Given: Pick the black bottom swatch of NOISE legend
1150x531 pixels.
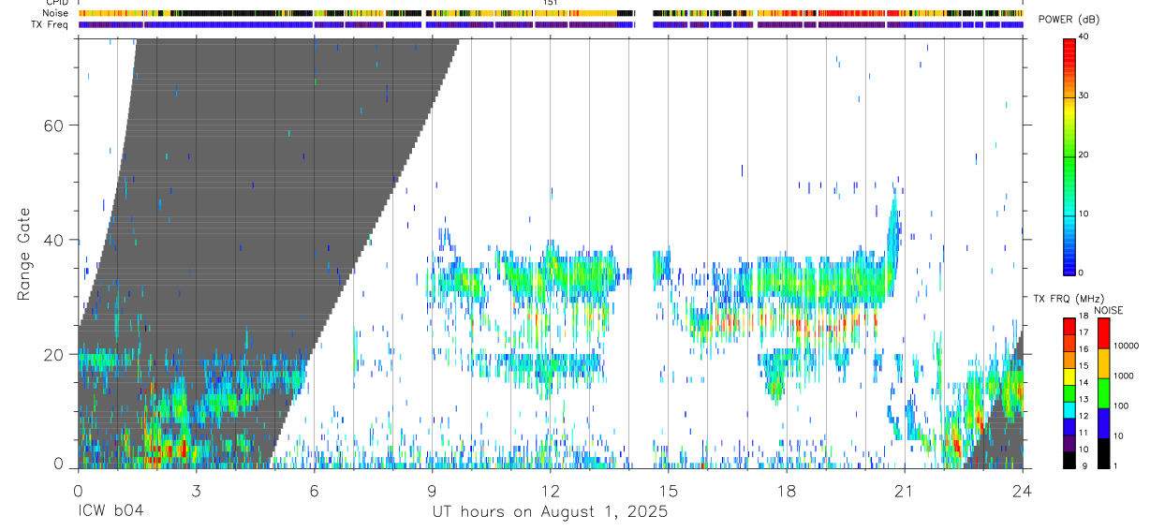Looking at the screenshot, I should 1104,452.
